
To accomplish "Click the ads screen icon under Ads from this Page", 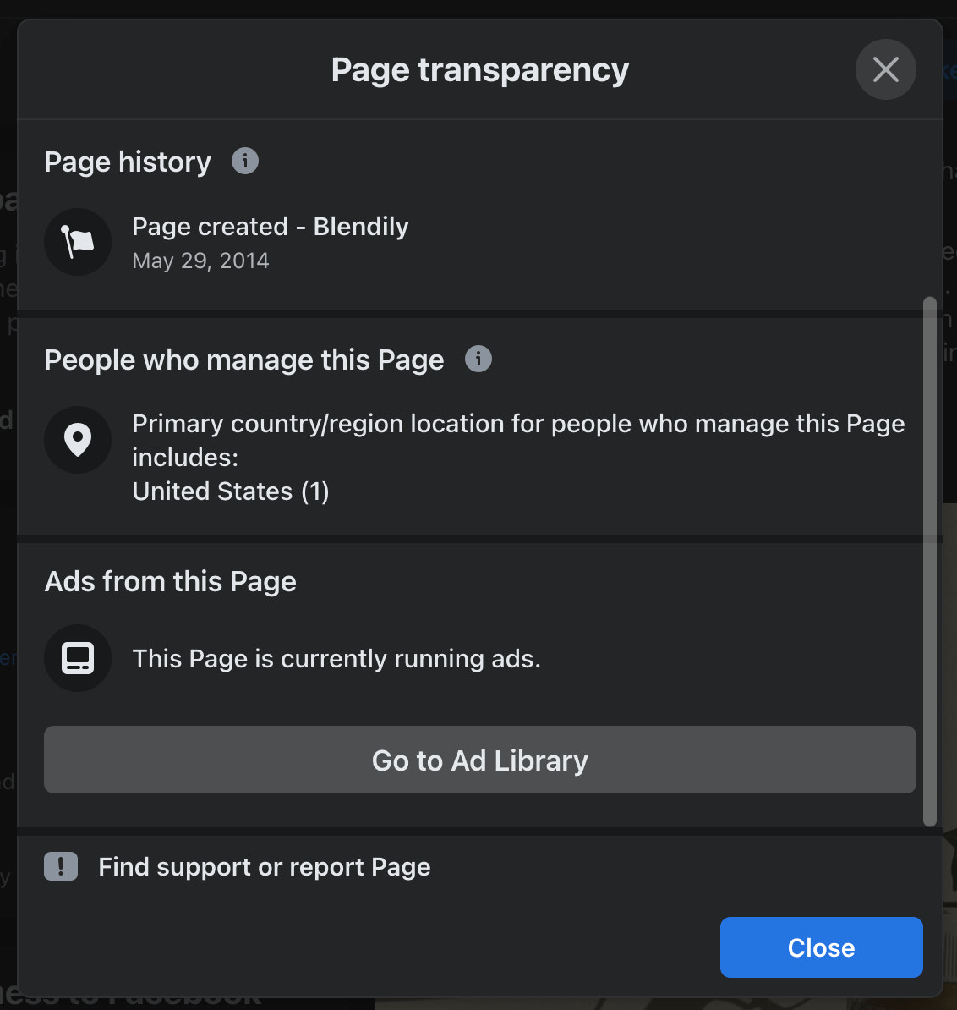I will pyautogui.click(x=78, y=658).
